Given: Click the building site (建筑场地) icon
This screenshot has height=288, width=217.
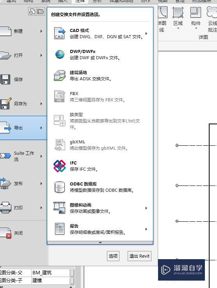Looking at the screenshot, I should pyautogui.click(x=60, y=76).
